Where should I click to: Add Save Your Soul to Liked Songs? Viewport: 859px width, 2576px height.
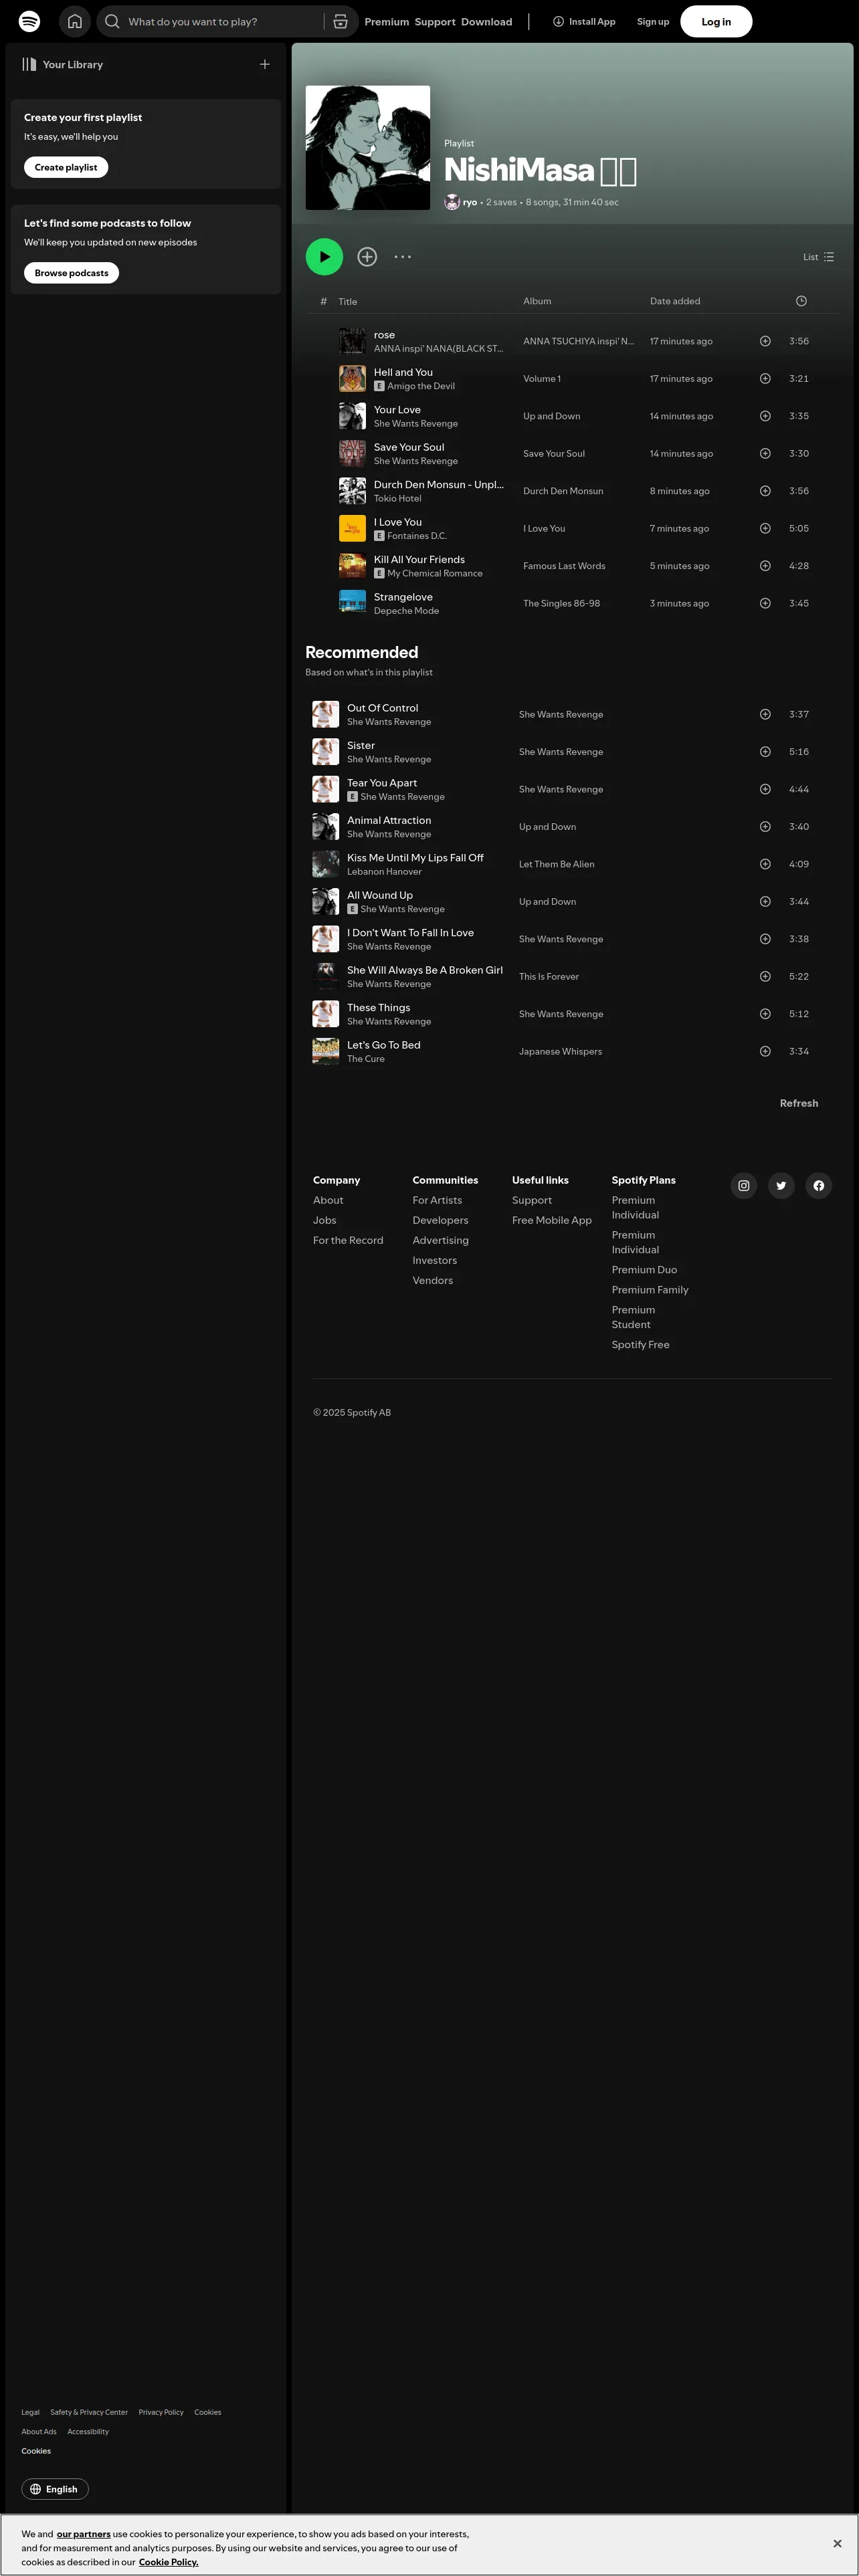(x=765, y=454)
